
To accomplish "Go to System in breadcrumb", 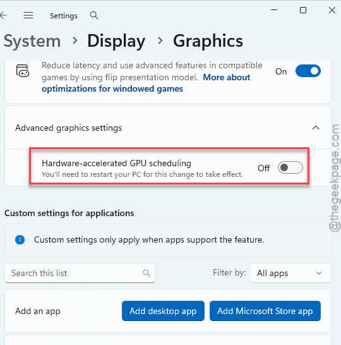I will [x=32, y=41].
